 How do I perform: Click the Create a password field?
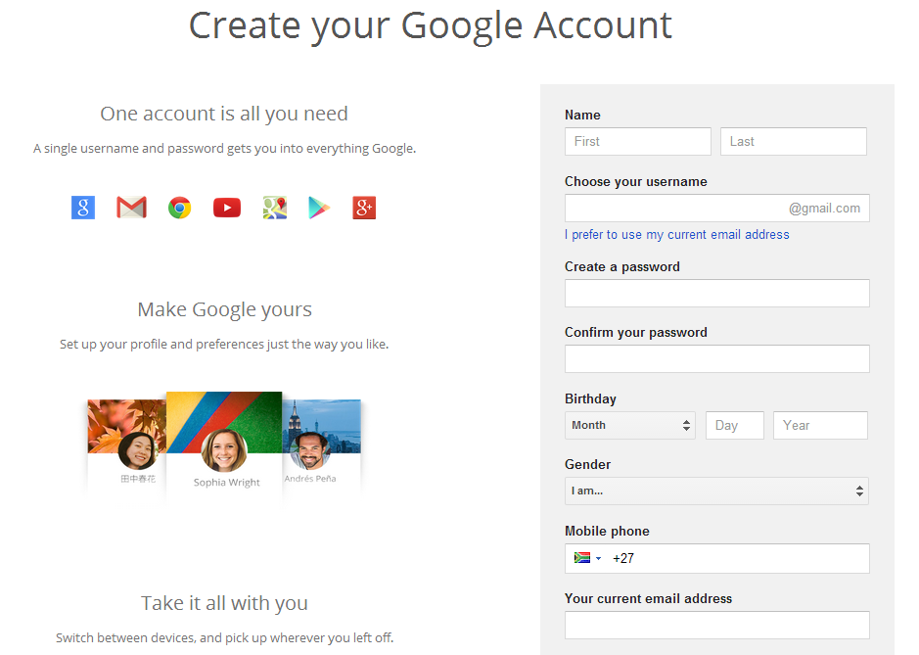(x=716, y=293)
